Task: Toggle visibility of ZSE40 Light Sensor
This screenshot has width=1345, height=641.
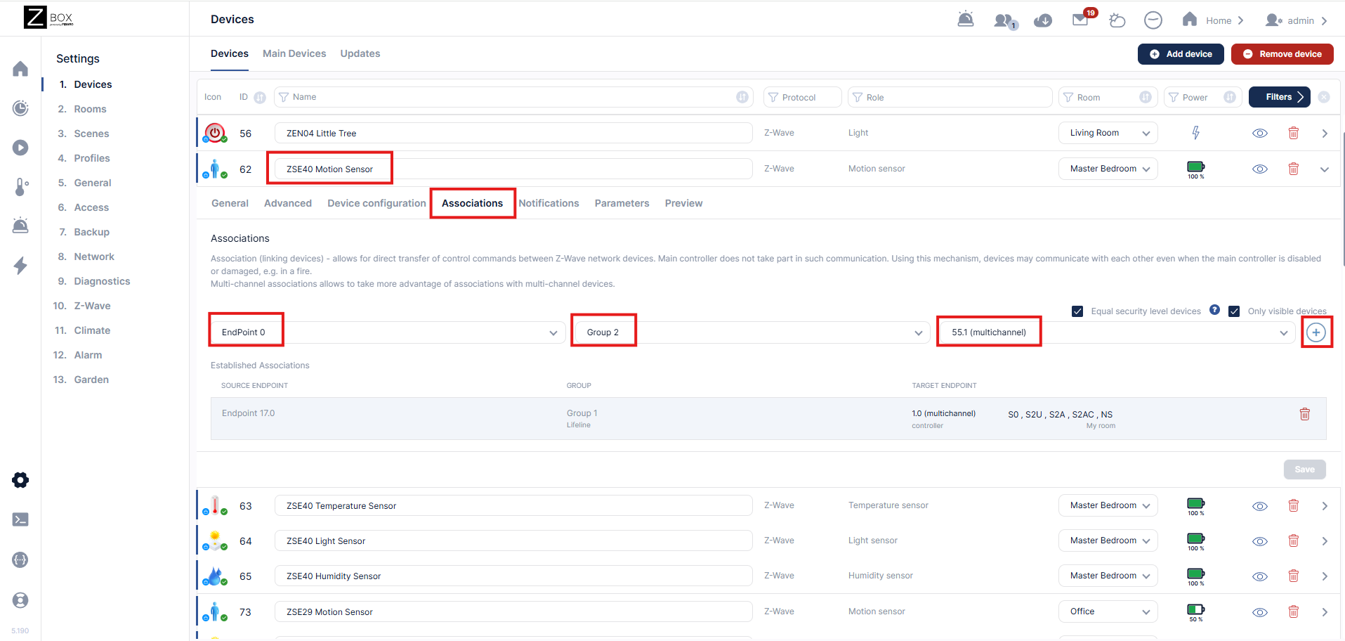Action: pyautogui.click(x=1260, y=541)
